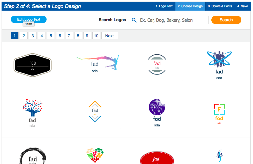Pick the circular teal fad logo
Screen dimensions: 253x164
[157, 64]
